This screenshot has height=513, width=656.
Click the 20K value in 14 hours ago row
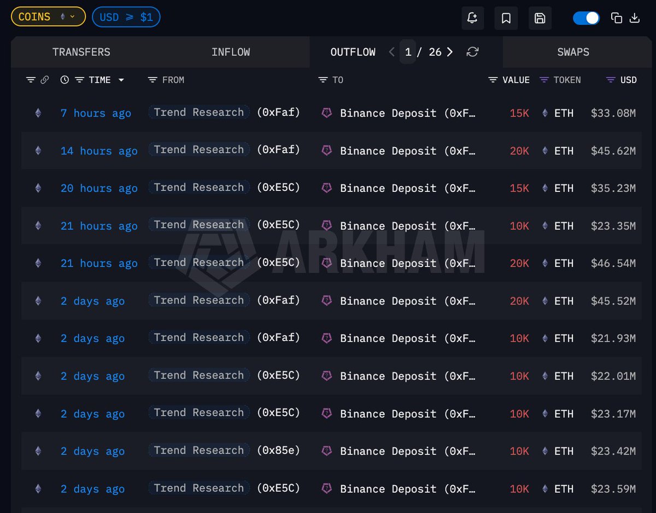pos(519,151)
